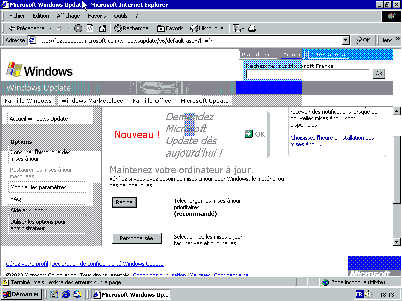This screenshot has width=402, height=301.
Task: Select the Famille Windows tab
Action: (28, 101)
